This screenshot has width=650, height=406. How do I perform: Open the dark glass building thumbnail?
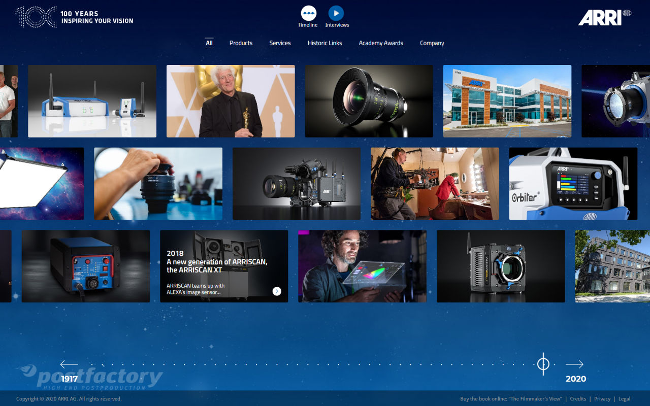[x=612, y=266]
